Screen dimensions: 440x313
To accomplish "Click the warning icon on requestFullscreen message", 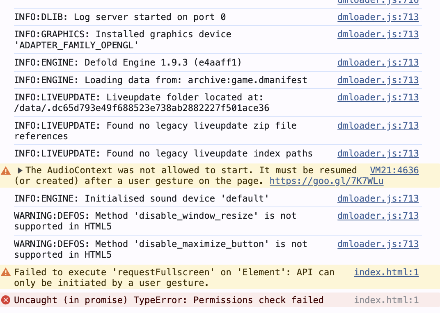I will (x=6, y=272).
